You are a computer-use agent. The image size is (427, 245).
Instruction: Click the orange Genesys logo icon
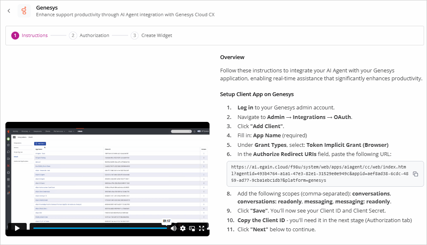point(24,11)
